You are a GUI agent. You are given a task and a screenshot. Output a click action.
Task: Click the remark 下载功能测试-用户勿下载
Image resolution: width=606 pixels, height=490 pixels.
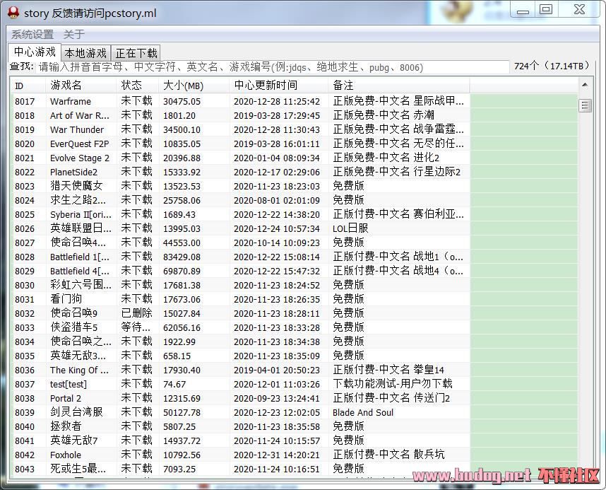[392, 384]
